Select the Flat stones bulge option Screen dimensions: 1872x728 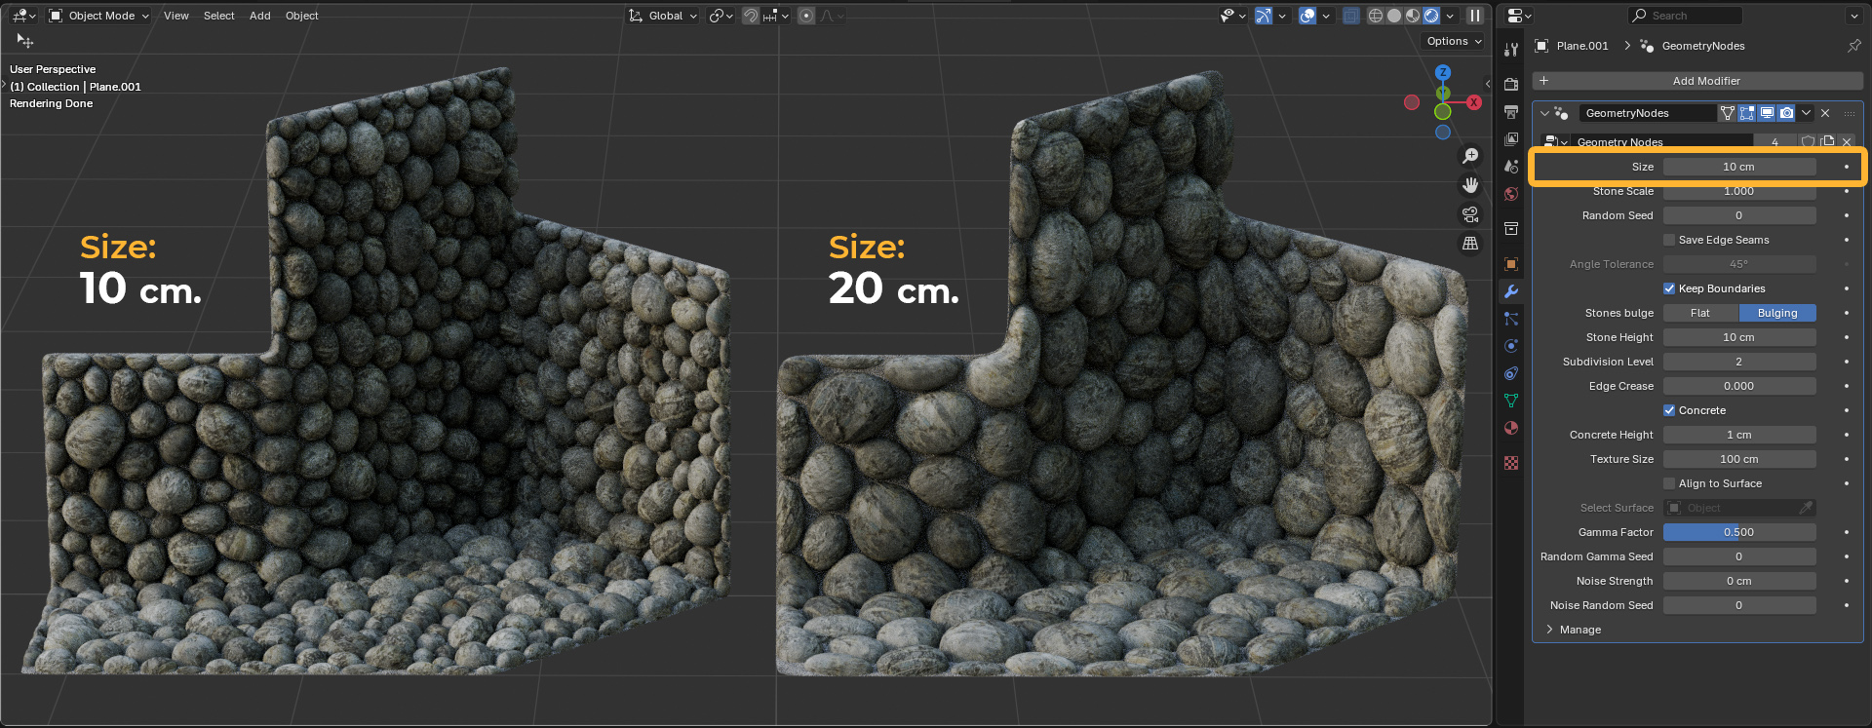1700,313
